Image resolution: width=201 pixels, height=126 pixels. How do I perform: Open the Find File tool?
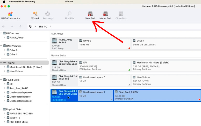pyautogui.click(x=69, y=15)
